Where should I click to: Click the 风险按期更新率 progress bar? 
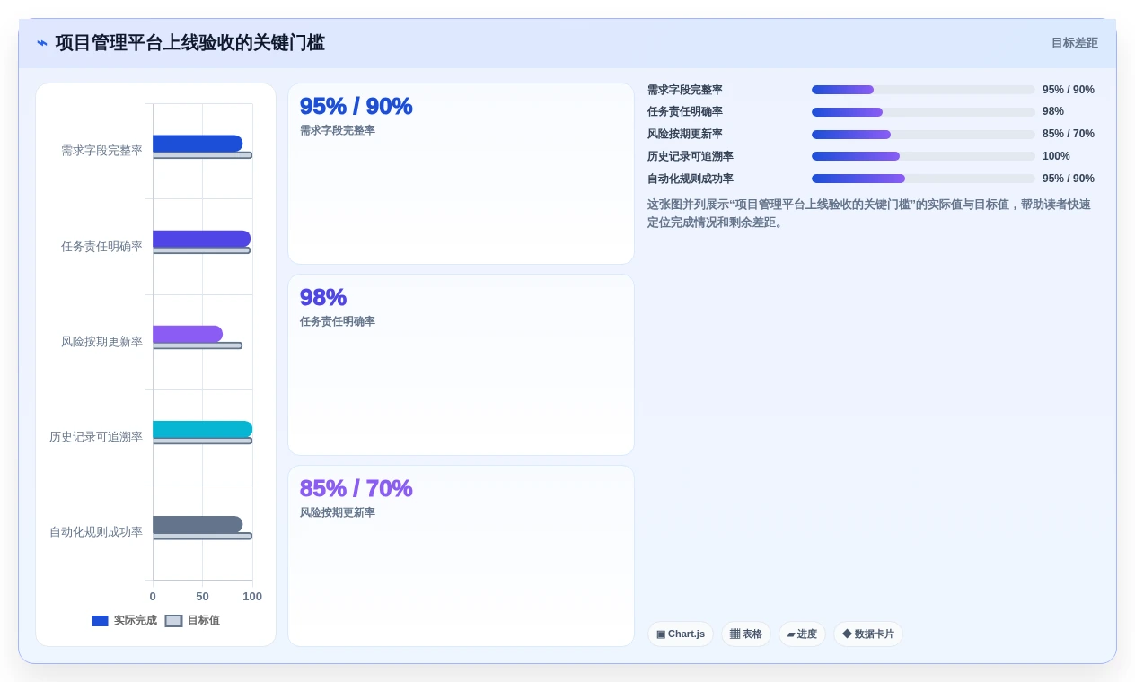[923, 135]
